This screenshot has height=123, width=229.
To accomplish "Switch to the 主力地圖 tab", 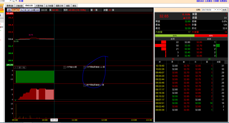I will click(x=50, y=6).
